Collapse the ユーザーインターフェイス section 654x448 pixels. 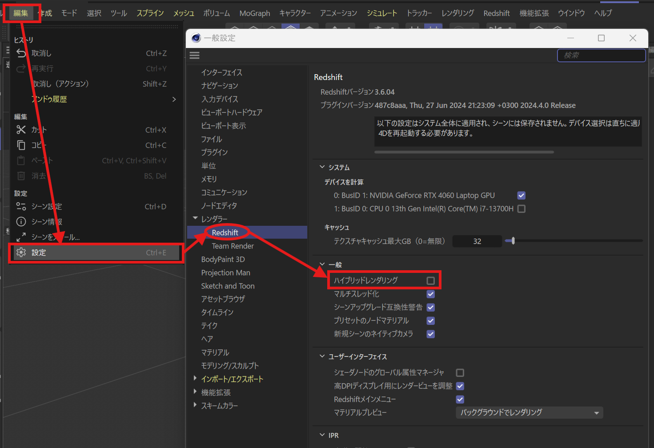(x=322, y=356)
